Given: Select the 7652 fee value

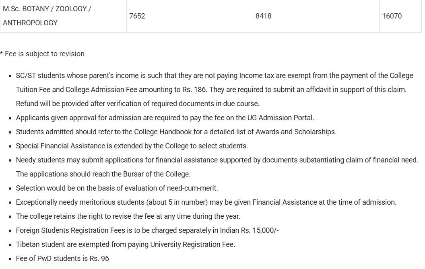Looking at the screenshot, I should [137, 16].
